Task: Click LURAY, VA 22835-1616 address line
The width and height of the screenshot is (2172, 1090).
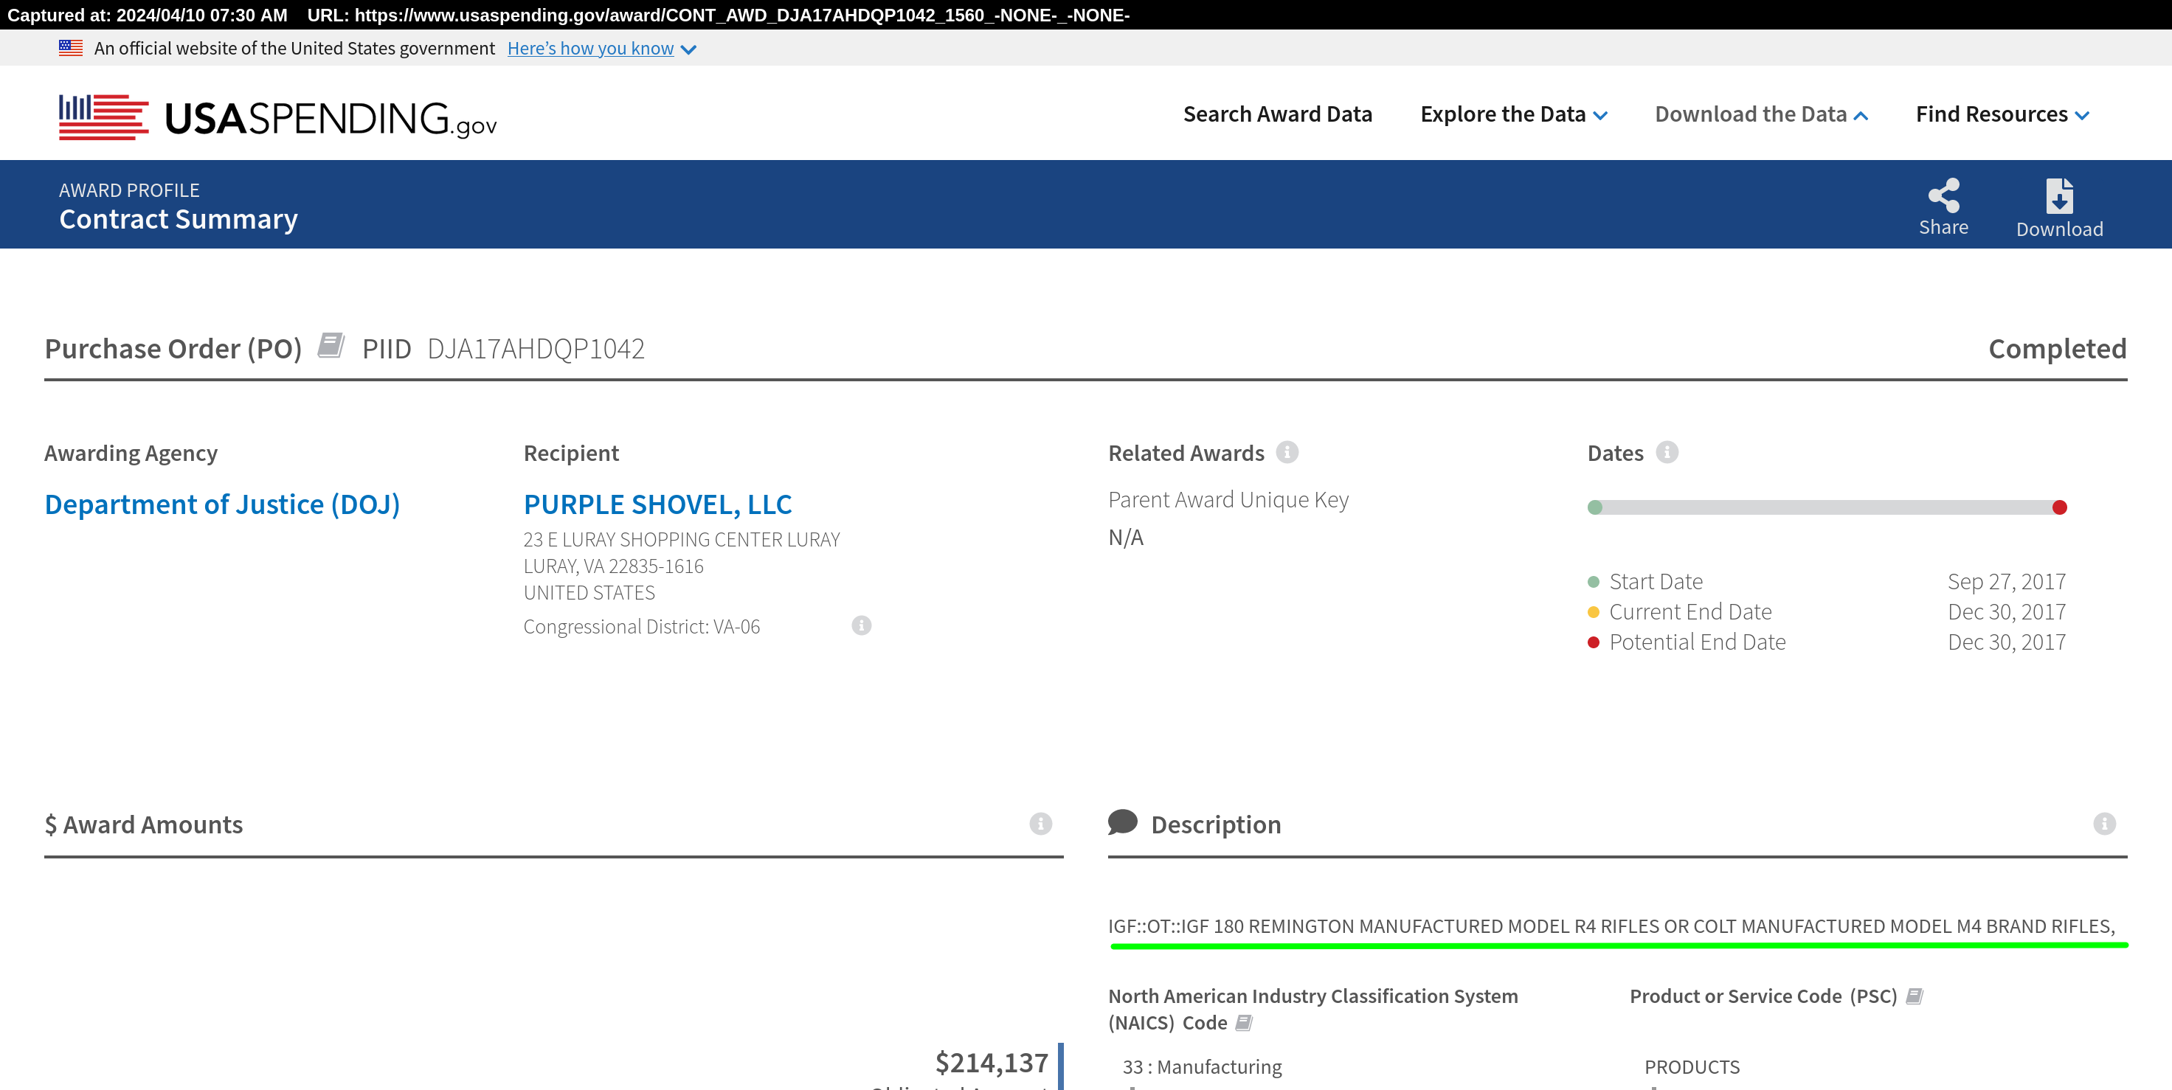Action: (x=613, y=566)
